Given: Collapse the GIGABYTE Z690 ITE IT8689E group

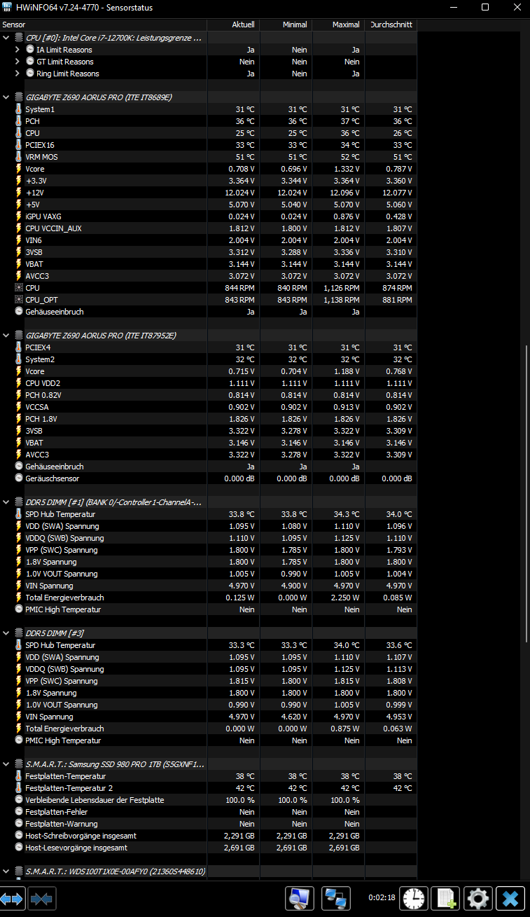Looking at the screenshot, I should point(6,97).
